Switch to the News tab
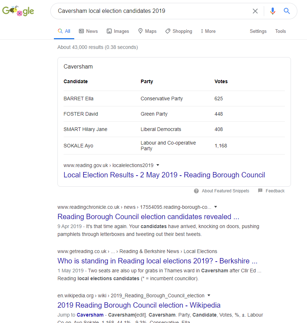 [x=89, y=31]
